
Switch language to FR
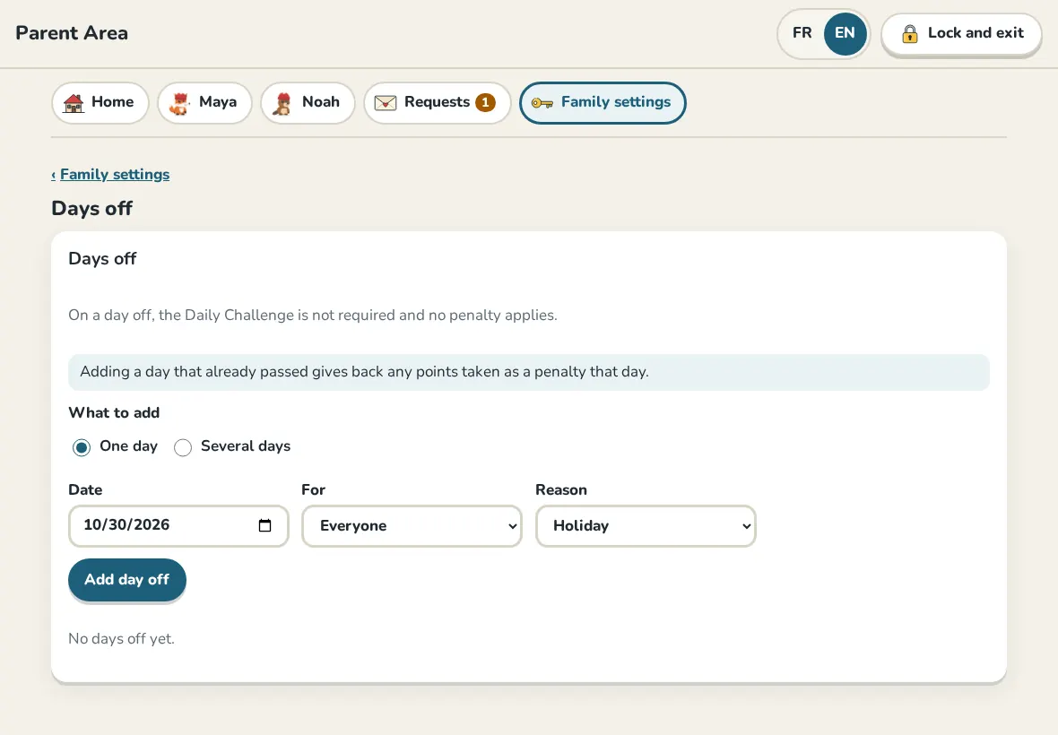[x=802, y=33]
